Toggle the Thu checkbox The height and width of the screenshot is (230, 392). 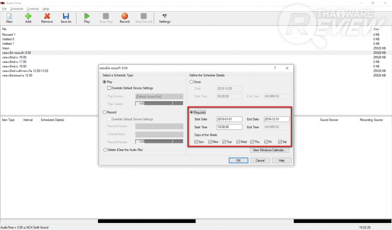[252, 142]
